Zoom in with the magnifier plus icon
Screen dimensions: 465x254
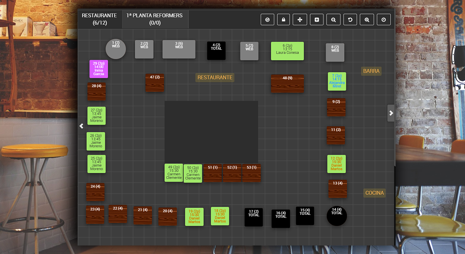coord(367,20)
